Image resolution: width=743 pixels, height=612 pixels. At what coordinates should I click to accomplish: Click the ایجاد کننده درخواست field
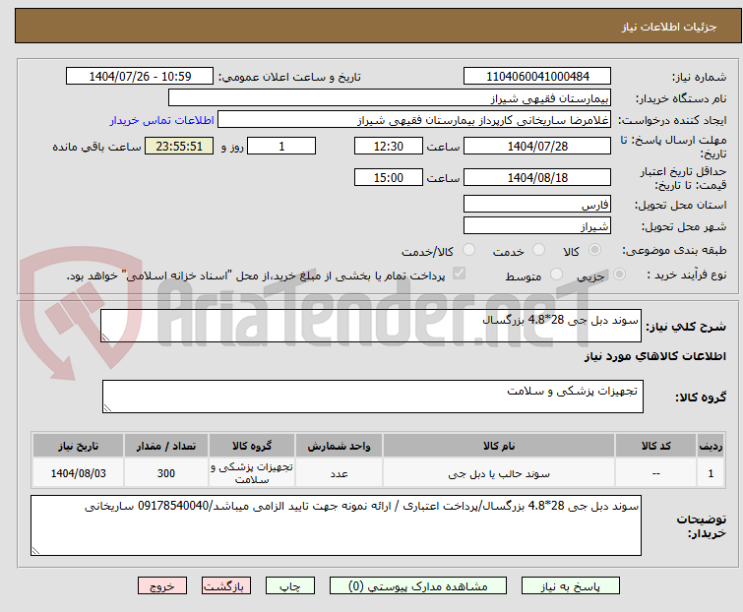(x=414, y=120)
